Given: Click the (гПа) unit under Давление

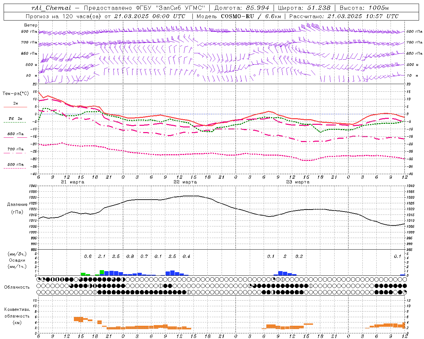Looking at the screenshot, I should tap(17, 212).
